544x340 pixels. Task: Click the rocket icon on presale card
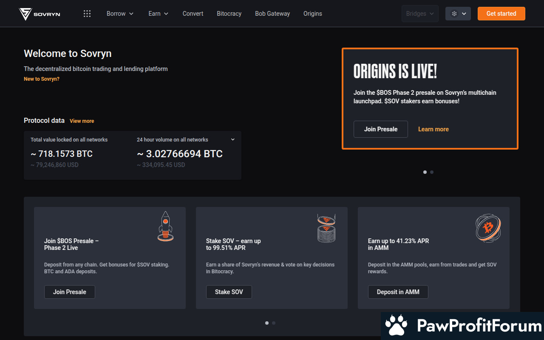coord(165,227)
